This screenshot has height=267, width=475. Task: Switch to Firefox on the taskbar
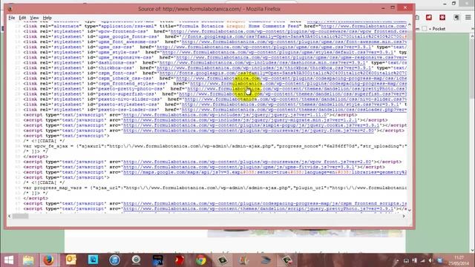click(48, 260)
